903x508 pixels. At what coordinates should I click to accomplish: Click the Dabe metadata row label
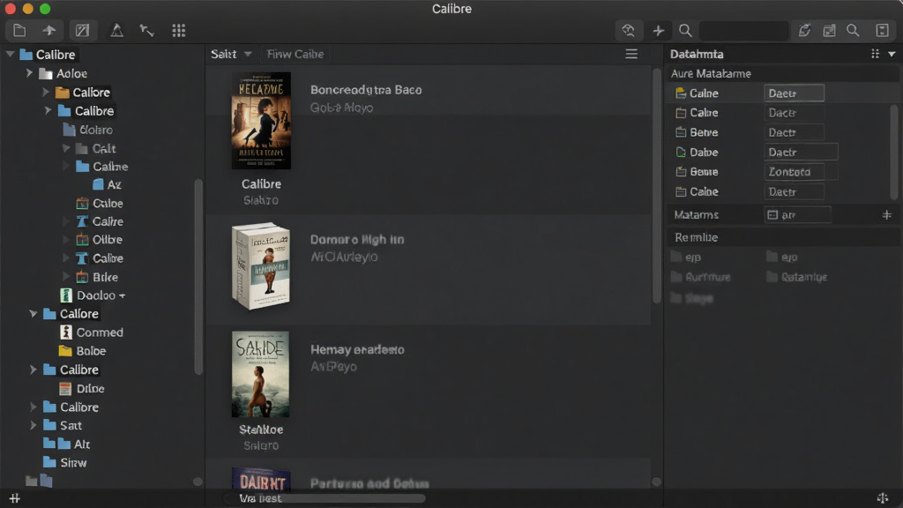tap(704, 152)
